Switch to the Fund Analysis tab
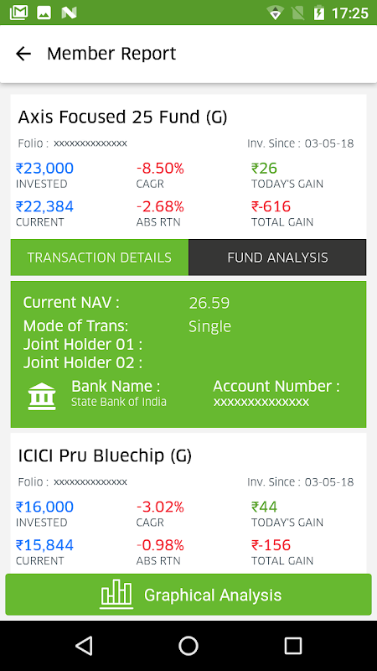The image size is (377, 671). coord(277,257)
